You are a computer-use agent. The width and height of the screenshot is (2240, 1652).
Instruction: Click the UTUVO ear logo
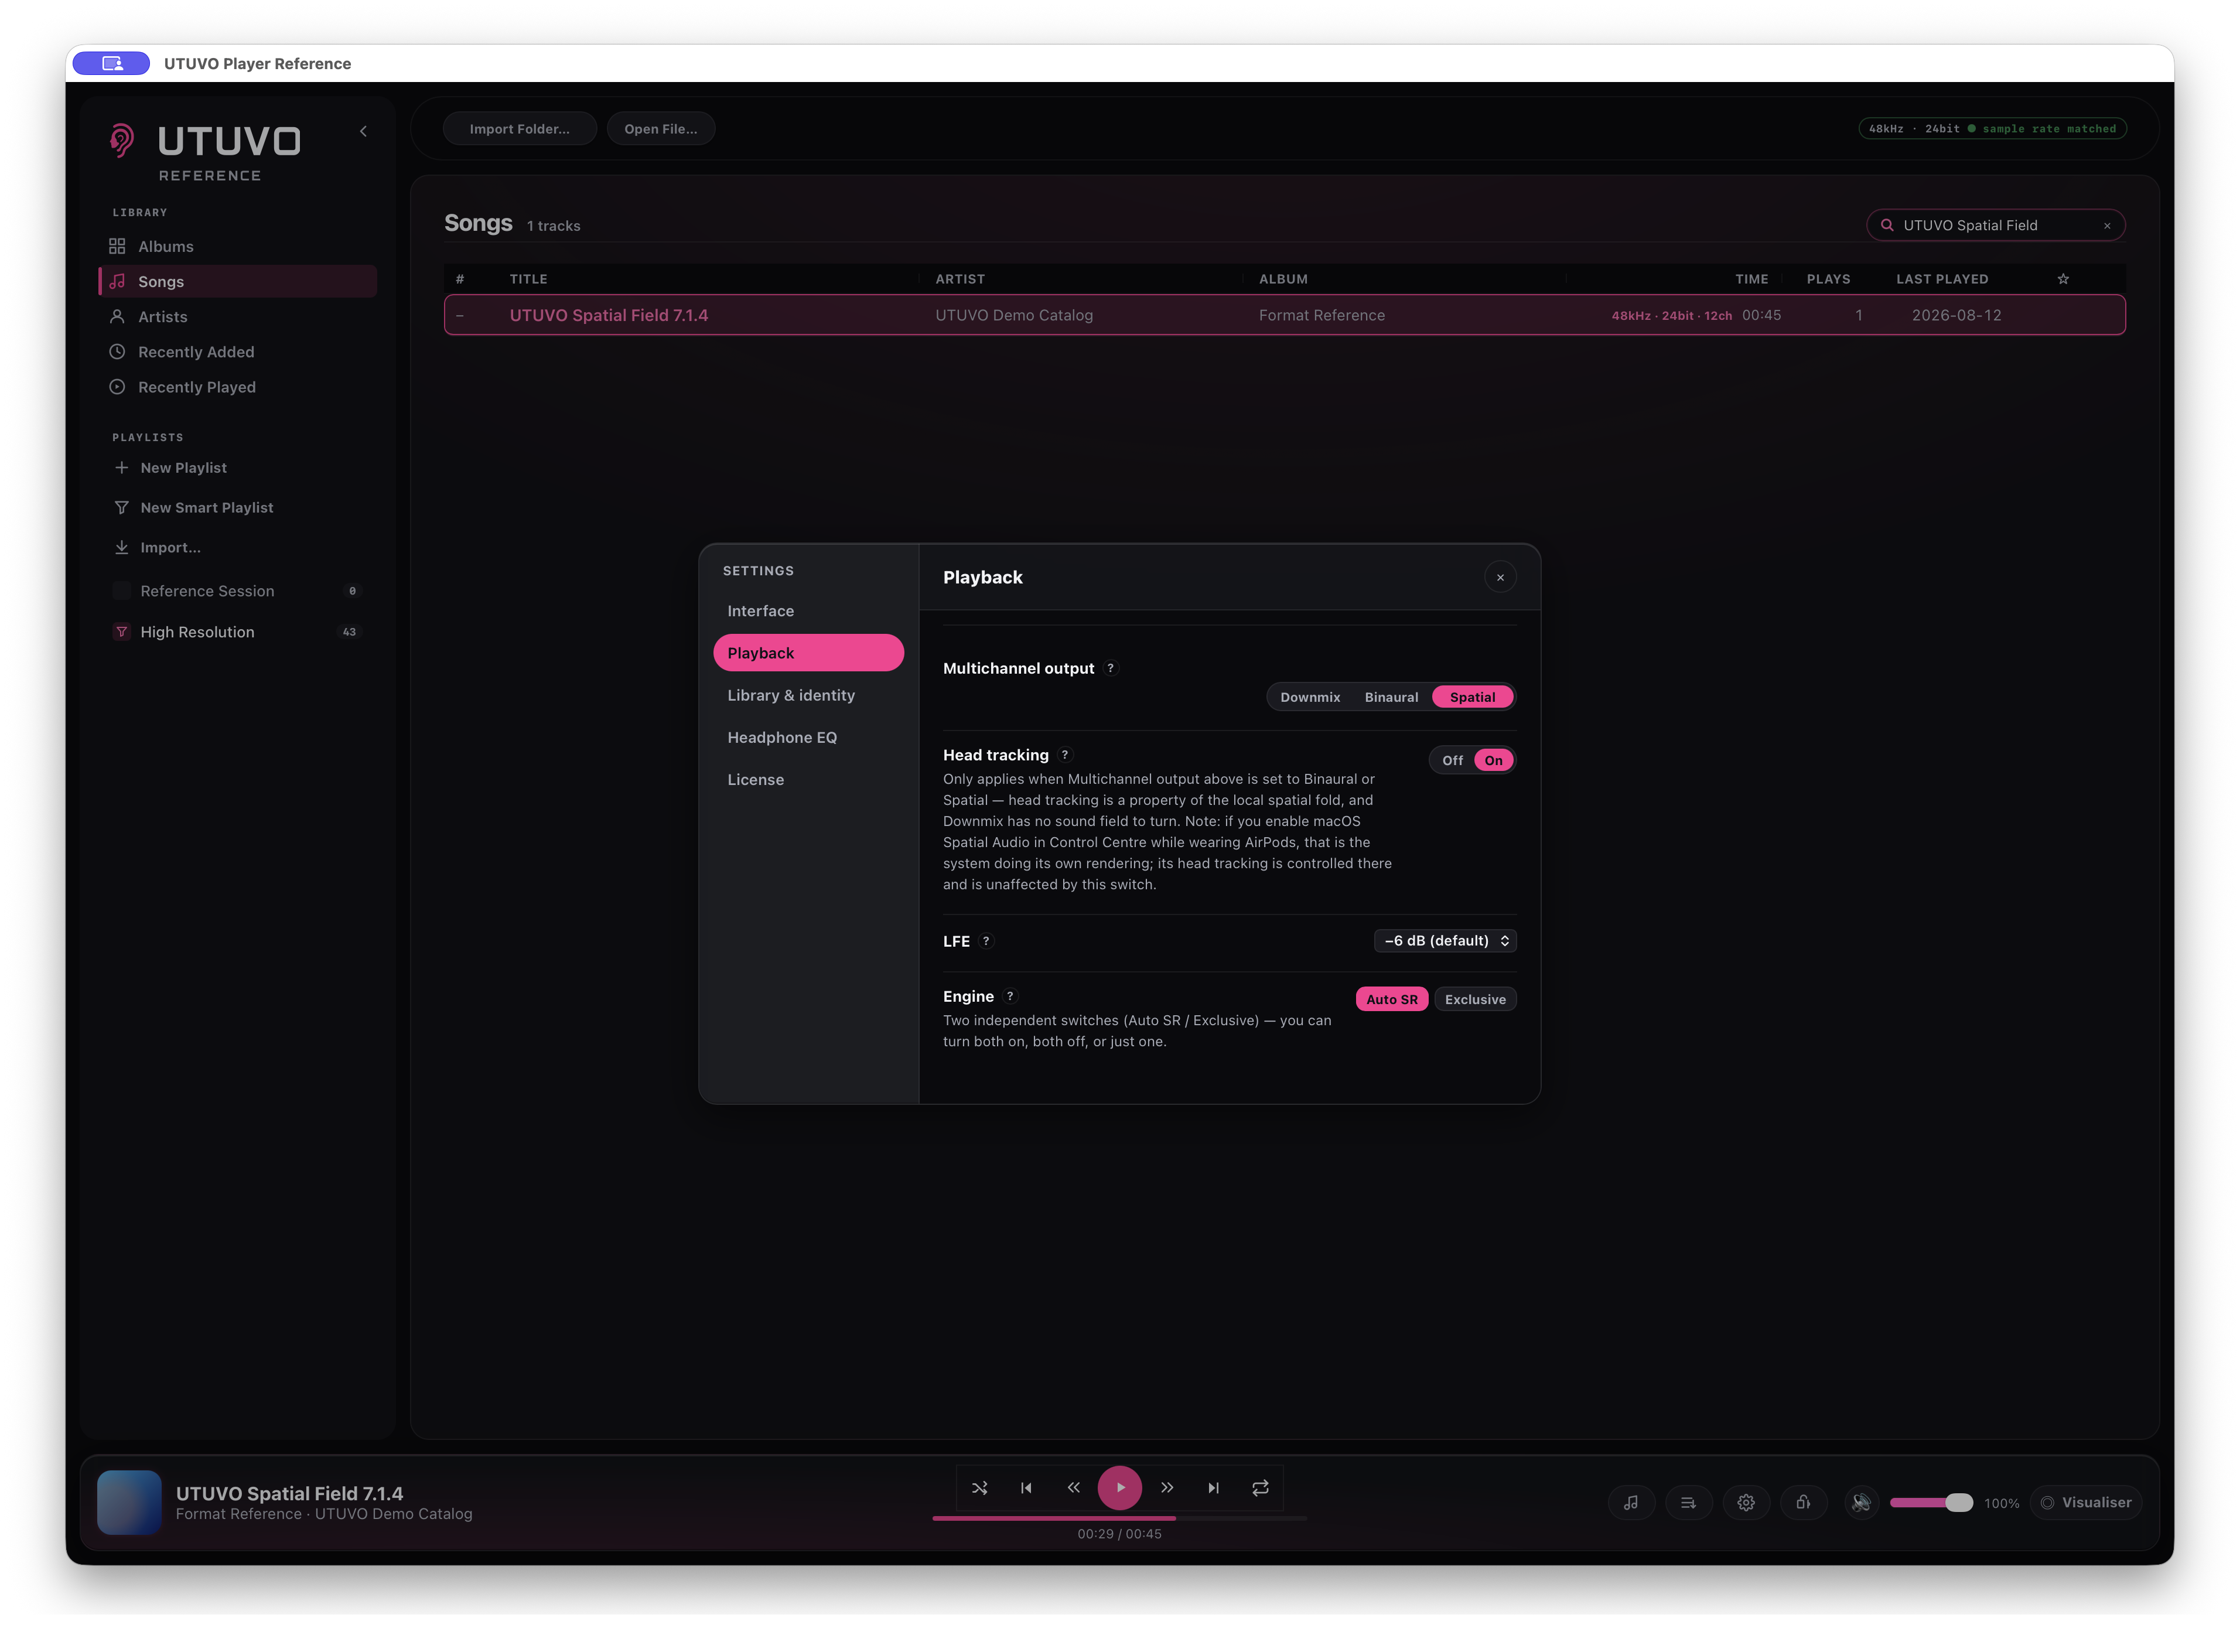[121, 141]
